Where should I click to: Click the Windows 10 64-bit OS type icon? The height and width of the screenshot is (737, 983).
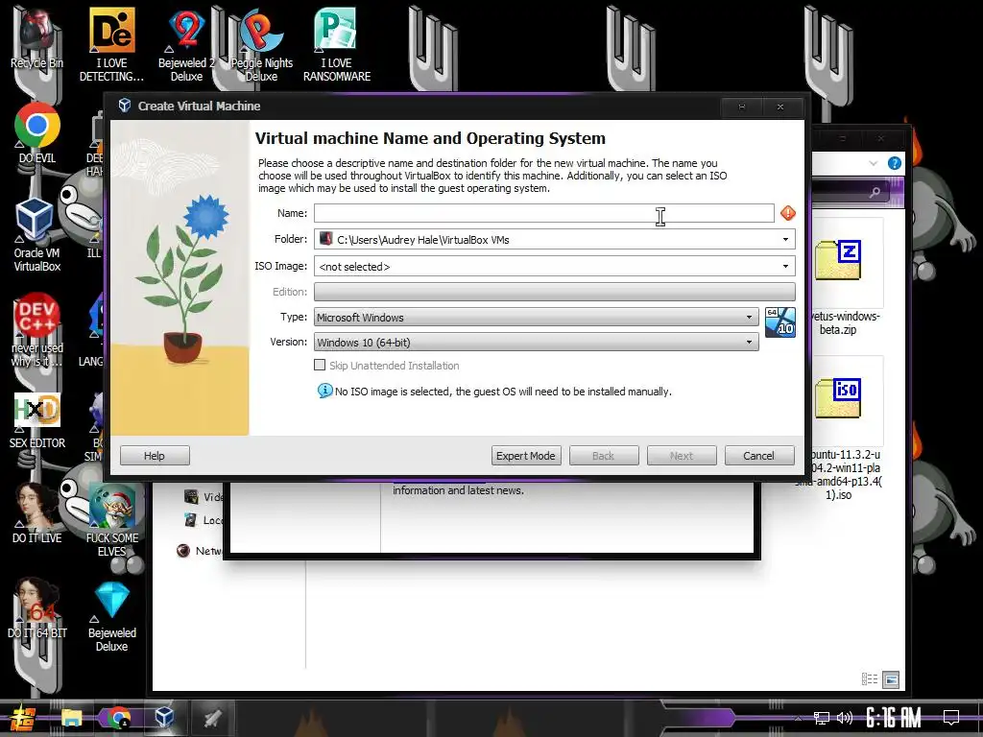pos(779,322)
